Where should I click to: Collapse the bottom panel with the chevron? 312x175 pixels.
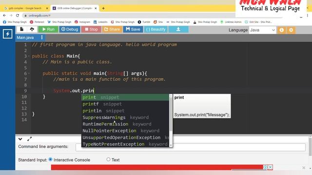(20, 139)
